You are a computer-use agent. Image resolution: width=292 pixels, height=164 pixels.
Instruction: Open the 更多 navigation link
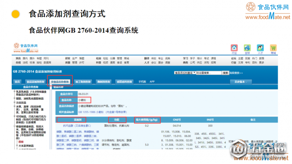tap(261, 62)
